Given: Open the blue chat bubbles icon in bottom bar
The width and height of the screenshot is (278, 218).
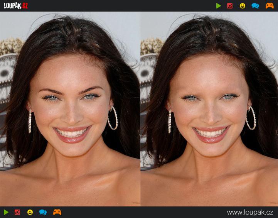Looking at the screenshot, I should (43, 212).
